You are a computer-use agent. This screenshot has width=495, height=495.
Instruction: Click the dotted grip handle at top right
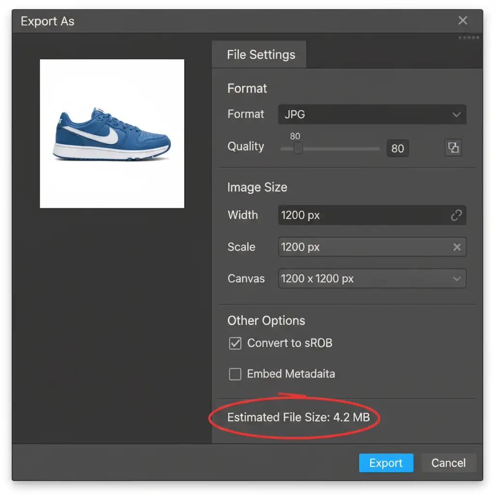469,38
